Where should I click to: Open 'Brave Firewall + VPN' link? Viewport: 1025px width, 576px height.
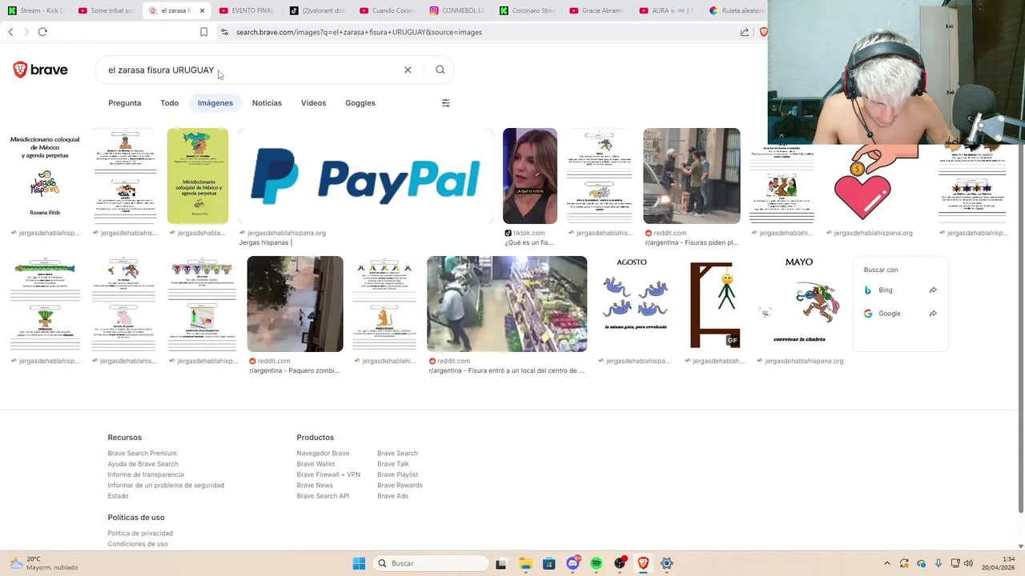(x=328, y=474)
